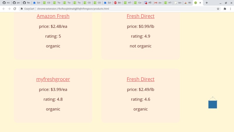This screenshot has width=234, height=132.
Task: Switch to the 'bro' tab
Action: point(178,3)
